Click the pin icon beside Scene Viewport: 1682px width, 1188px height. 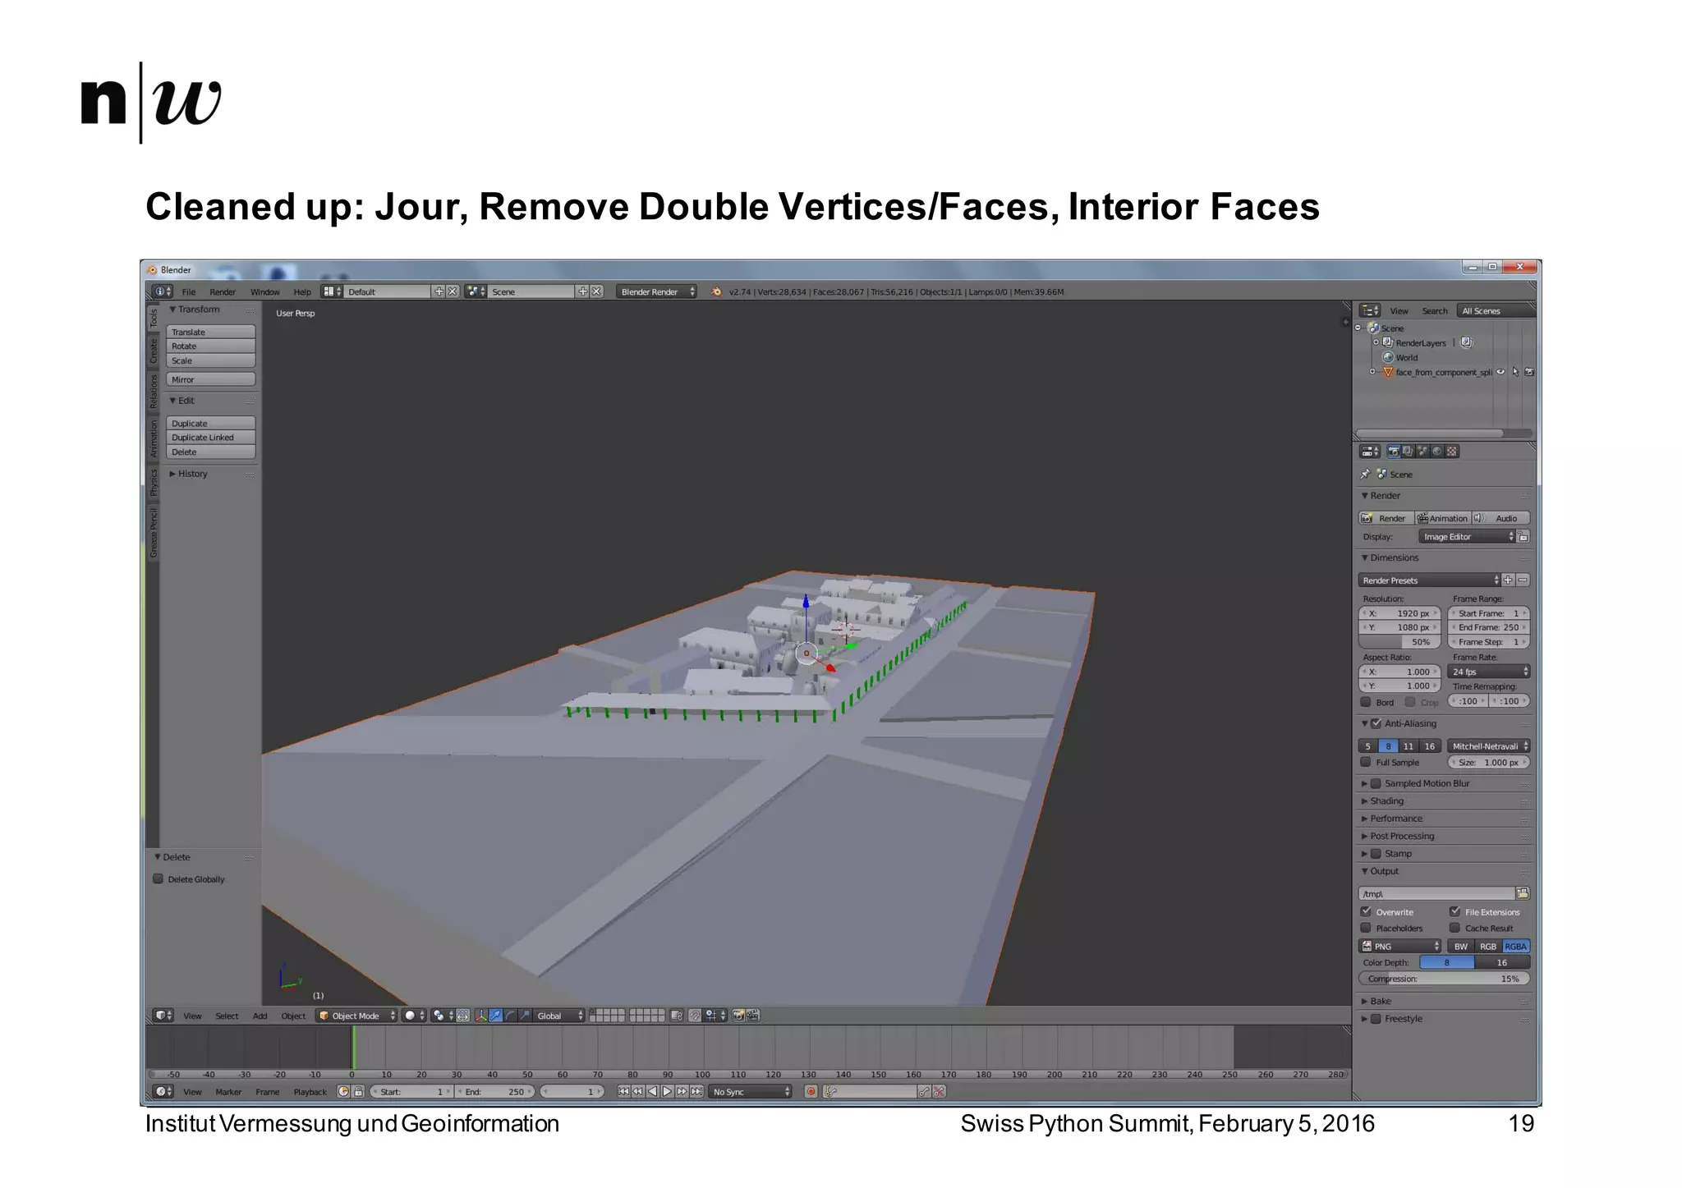tap(1365, 475)
